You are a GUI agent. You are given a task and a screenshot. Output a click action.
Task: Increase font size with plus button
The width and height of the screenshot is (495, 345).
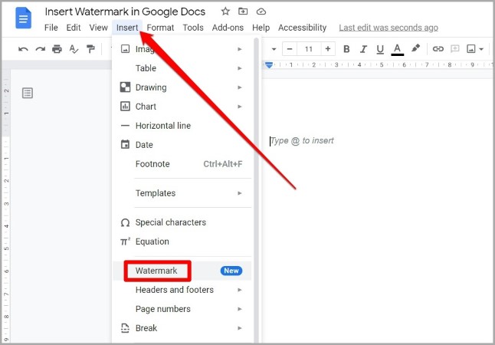click(328, 49)
